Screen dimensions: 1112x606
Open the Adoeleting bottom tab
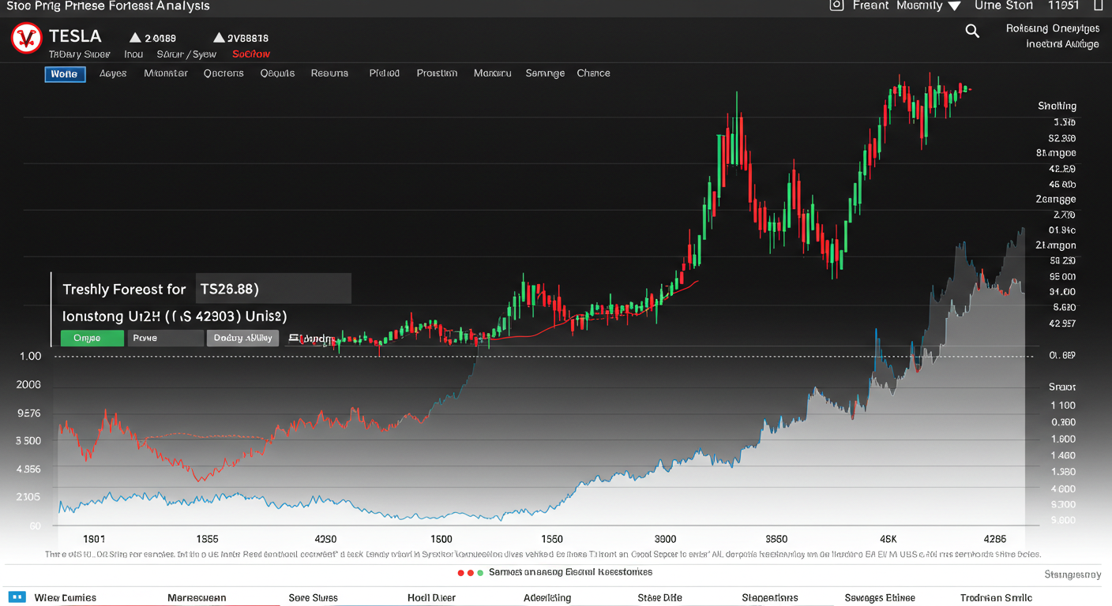click(547, 597)
